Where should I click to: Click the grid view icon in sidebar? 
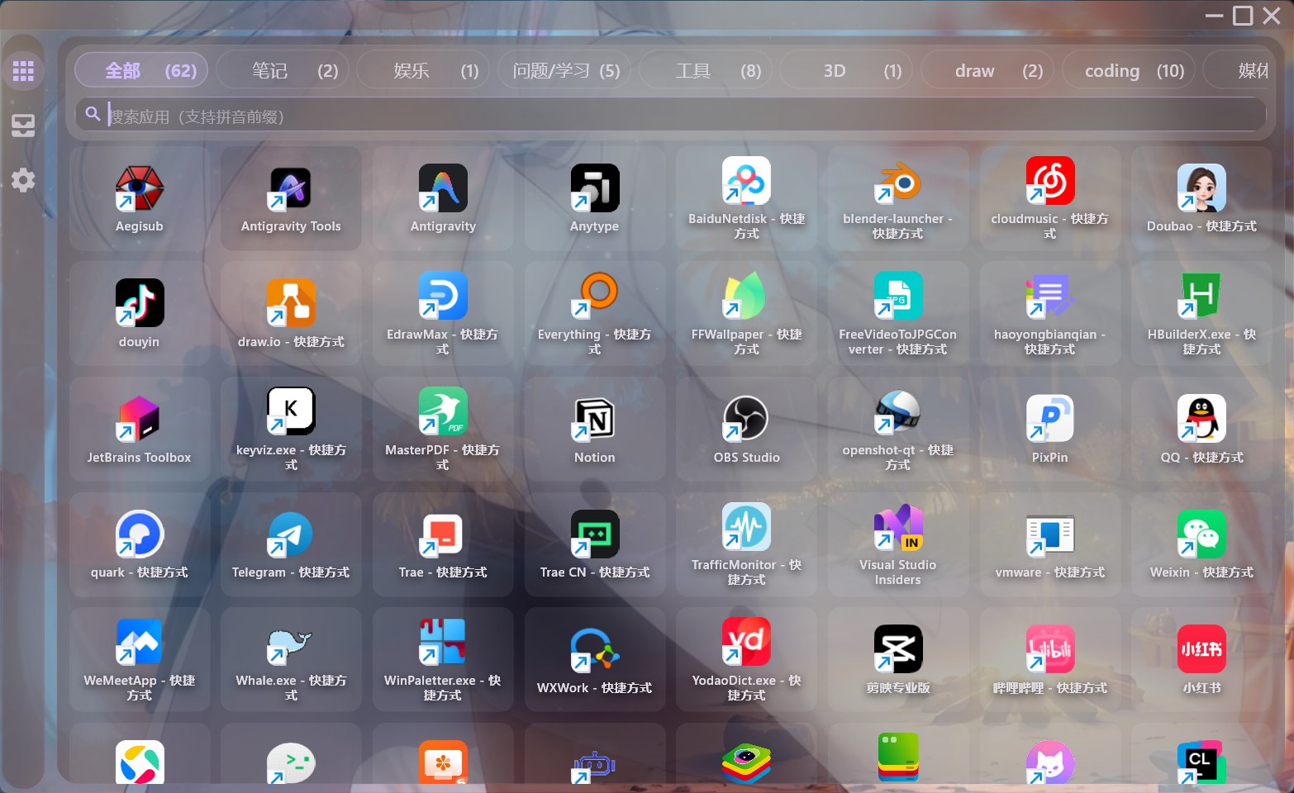tap(23, 69)
